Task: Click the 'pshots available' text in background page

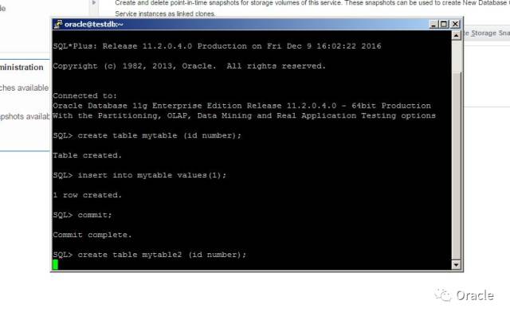Action: tap(25, 116)
